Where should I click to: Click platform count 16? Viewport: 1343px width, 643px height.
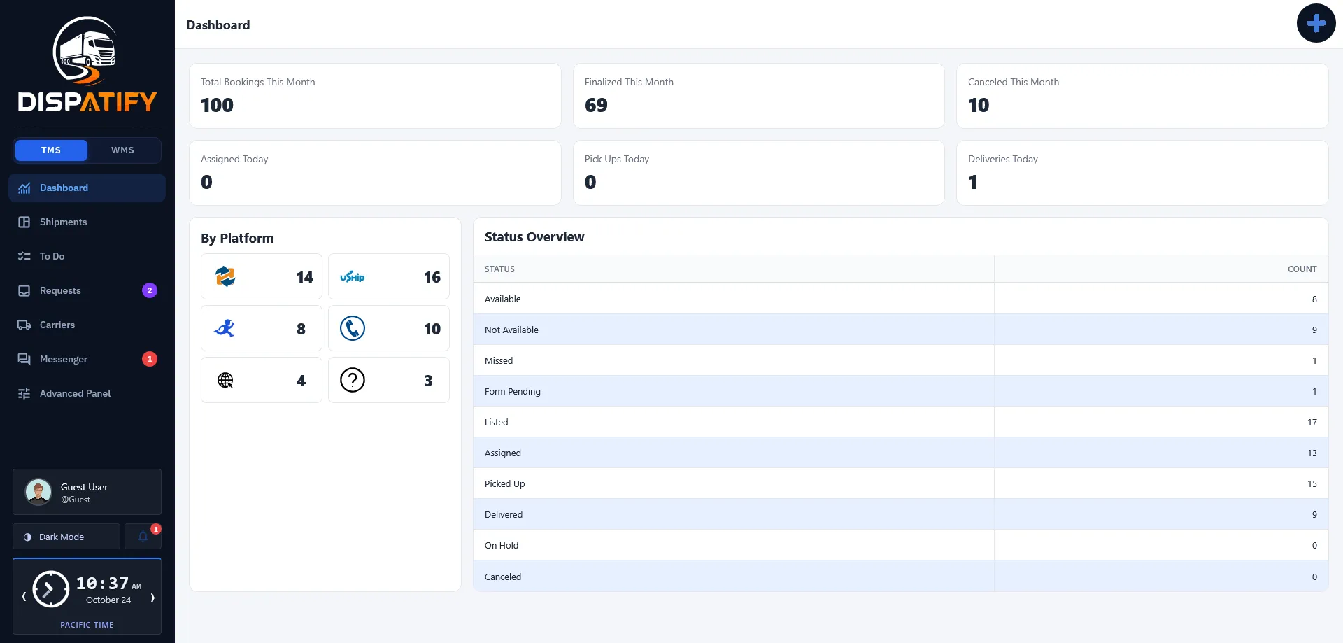[432, 277]
